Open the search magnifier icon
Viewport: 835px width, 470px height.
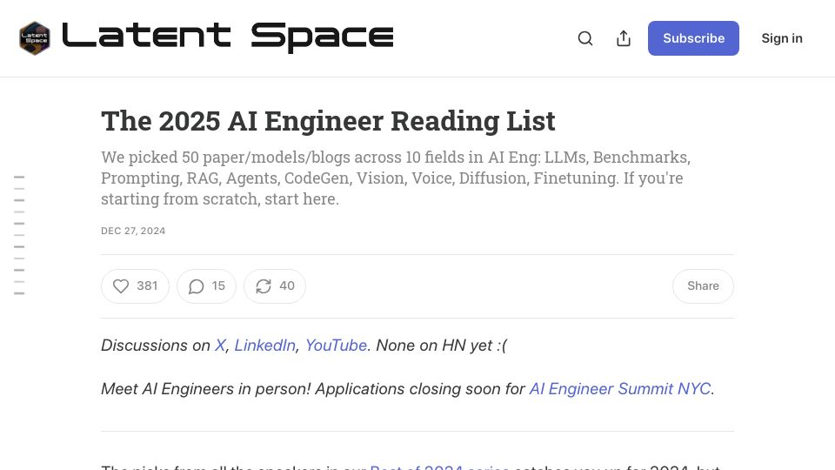tap(585, 38)
